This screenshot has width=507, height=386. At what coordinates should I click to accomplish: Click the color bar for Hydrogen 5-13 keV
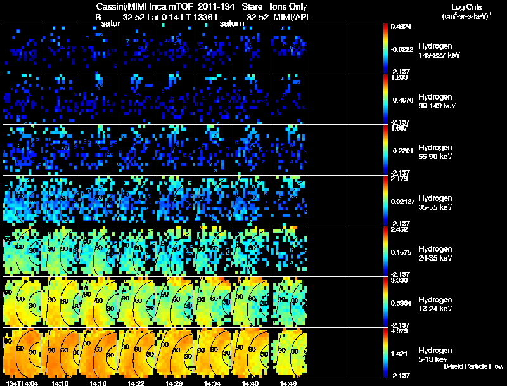pyautogui.click(x=385, y=352)
